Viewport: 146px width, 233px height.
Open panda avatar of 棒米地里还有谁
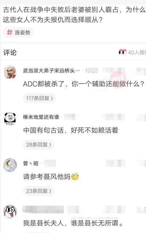(10, 119)
